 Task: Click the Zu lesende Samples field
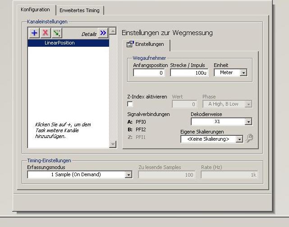pyautogui.click(x=167, y=175)
